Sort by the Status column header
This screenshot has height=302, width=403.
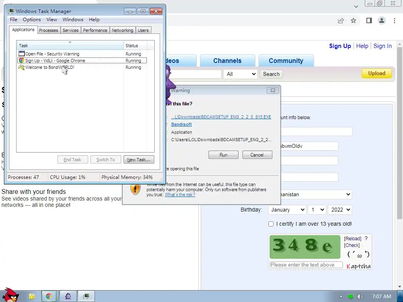click(x=135, y=46)
